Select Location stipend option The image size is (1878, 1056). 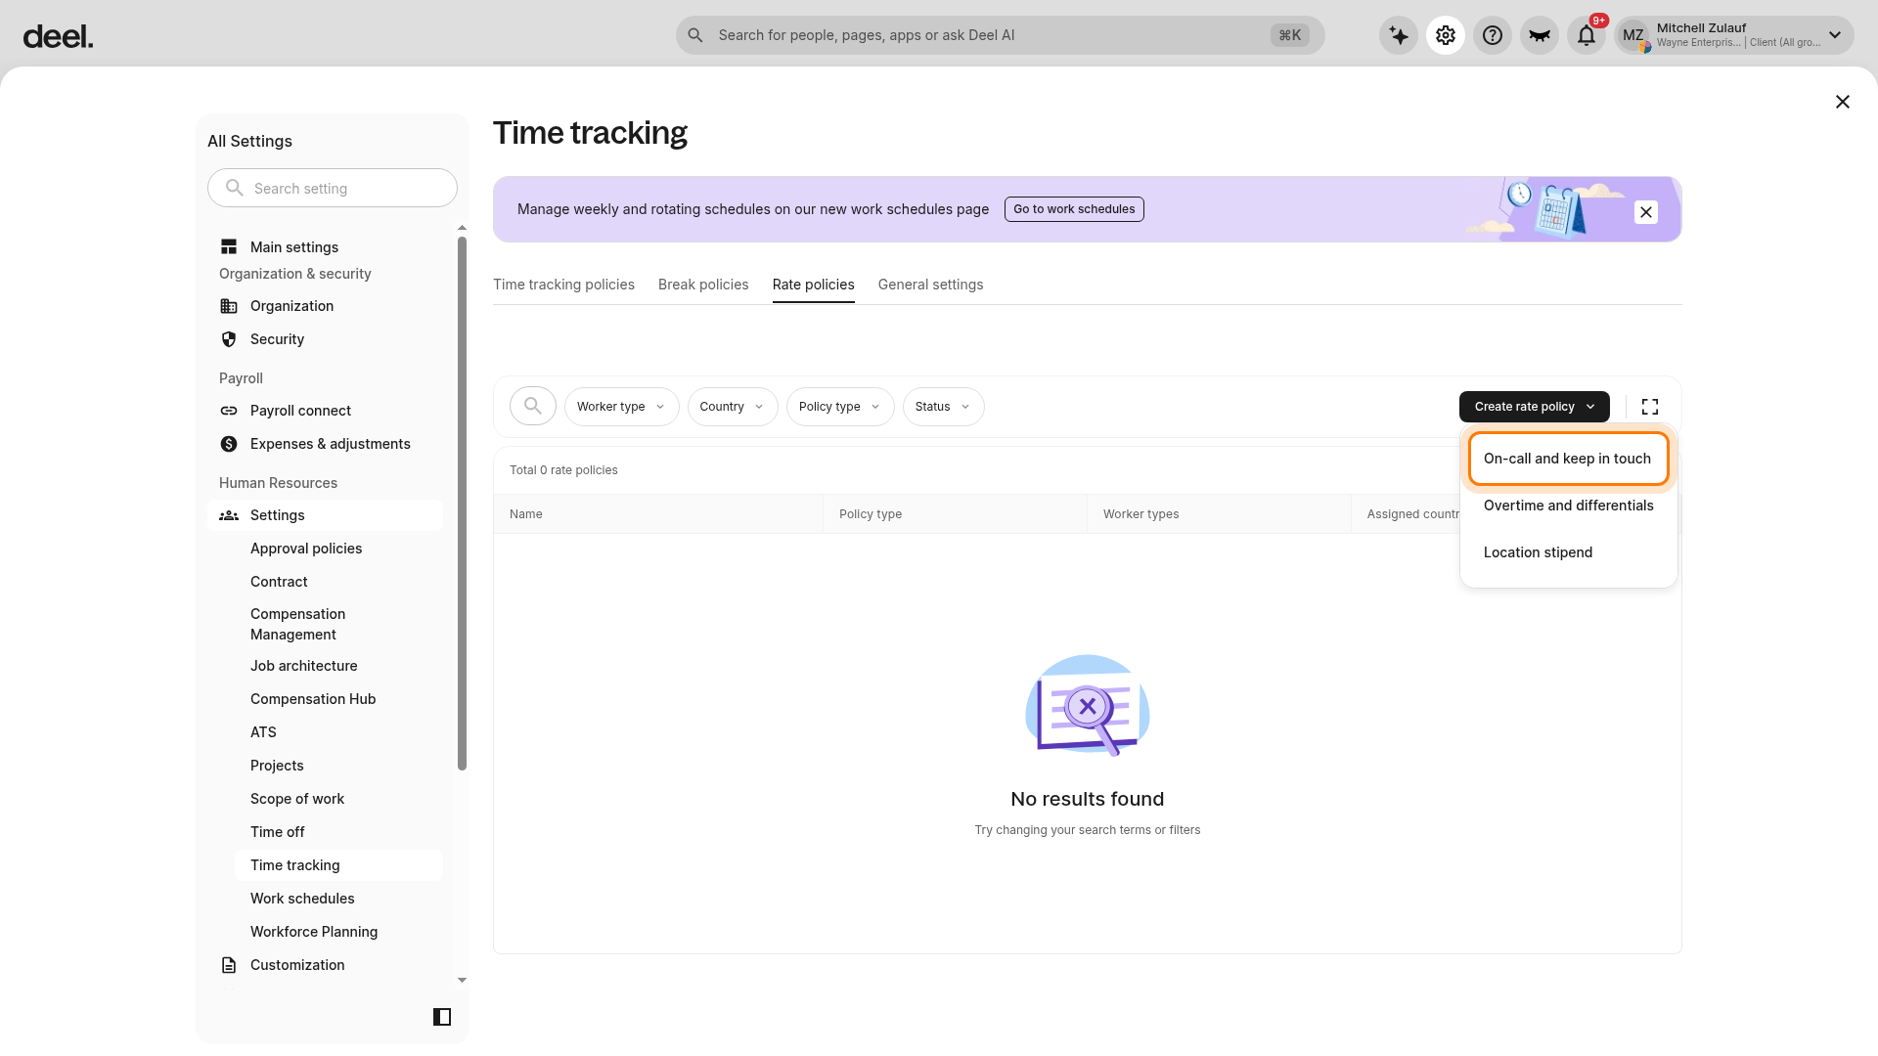[x=1568, y=552]
